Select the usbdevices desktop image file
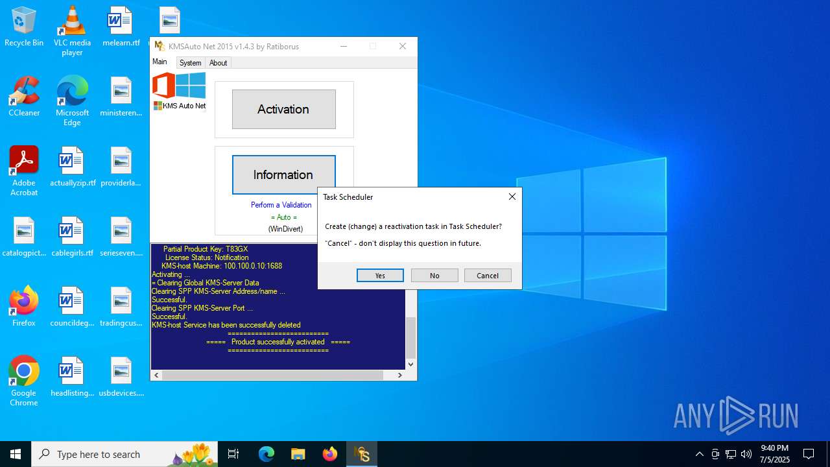Screen dimensions: 830x467 121,377
